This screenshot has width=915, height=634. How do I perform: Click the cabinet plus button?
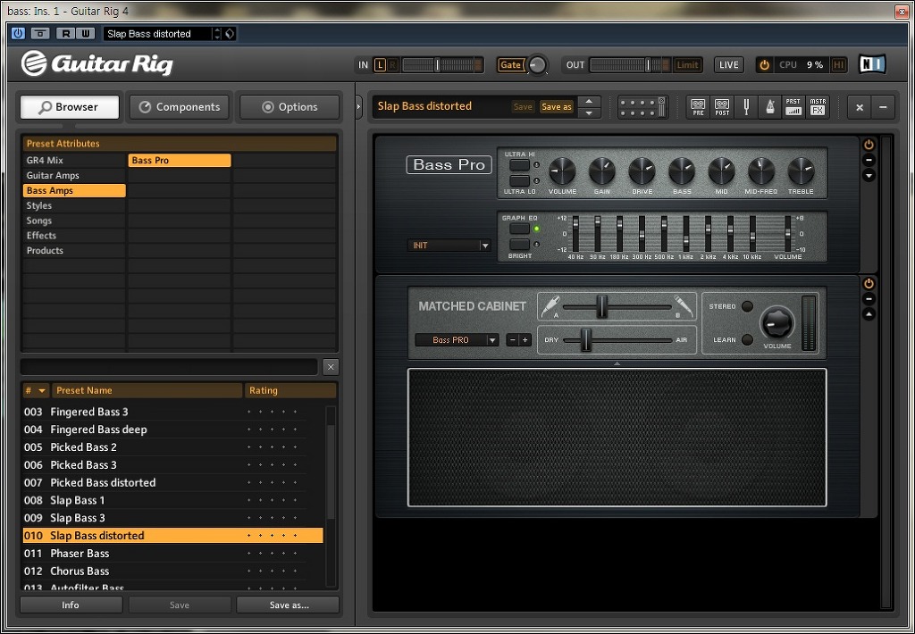click(525, 340)
